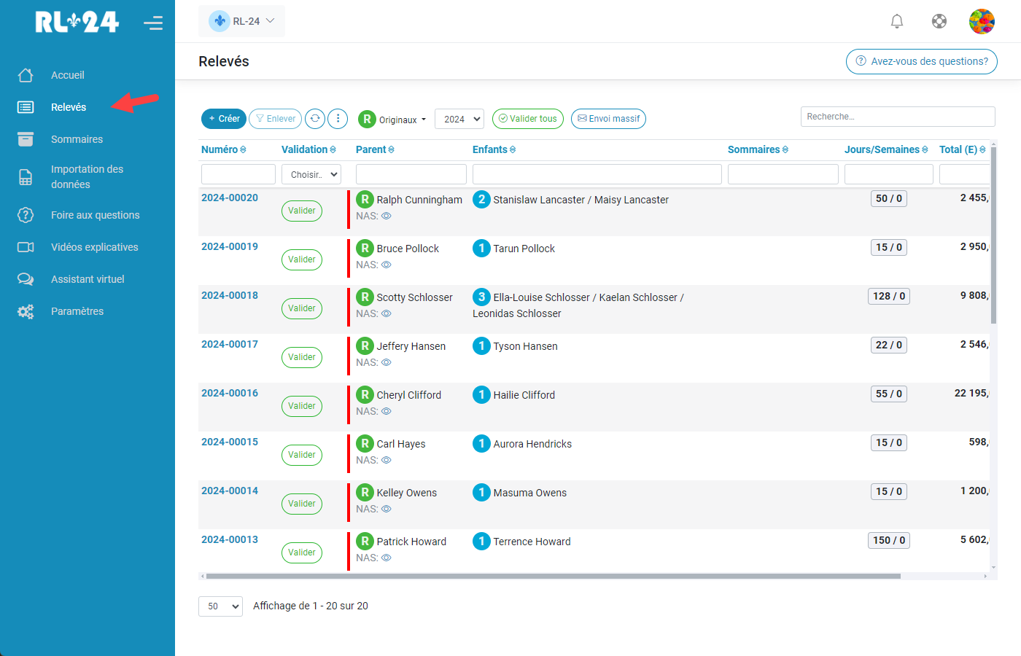1021x656 pixels.
Task: Collapse the sidebar with the hamburger toggle
Action: pyautogui.click(x=153, y=23)
